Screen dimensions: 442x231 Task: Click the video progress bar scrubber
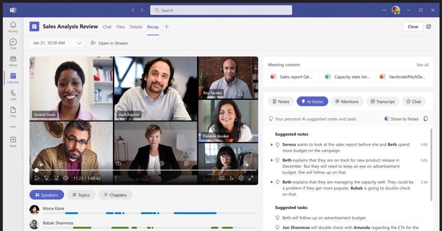coord(36,170)
